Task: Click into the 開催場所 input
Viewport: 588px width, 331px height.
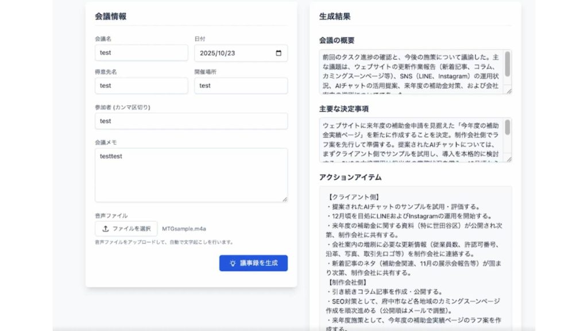Action: [241, 86]
